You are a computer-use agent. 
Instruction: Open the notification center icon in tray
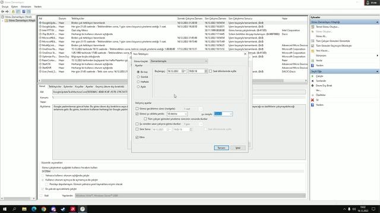(x=373, y=209)
